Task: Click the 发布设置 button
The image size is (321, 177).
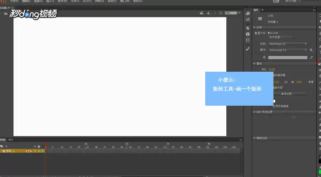Action: 281,37
